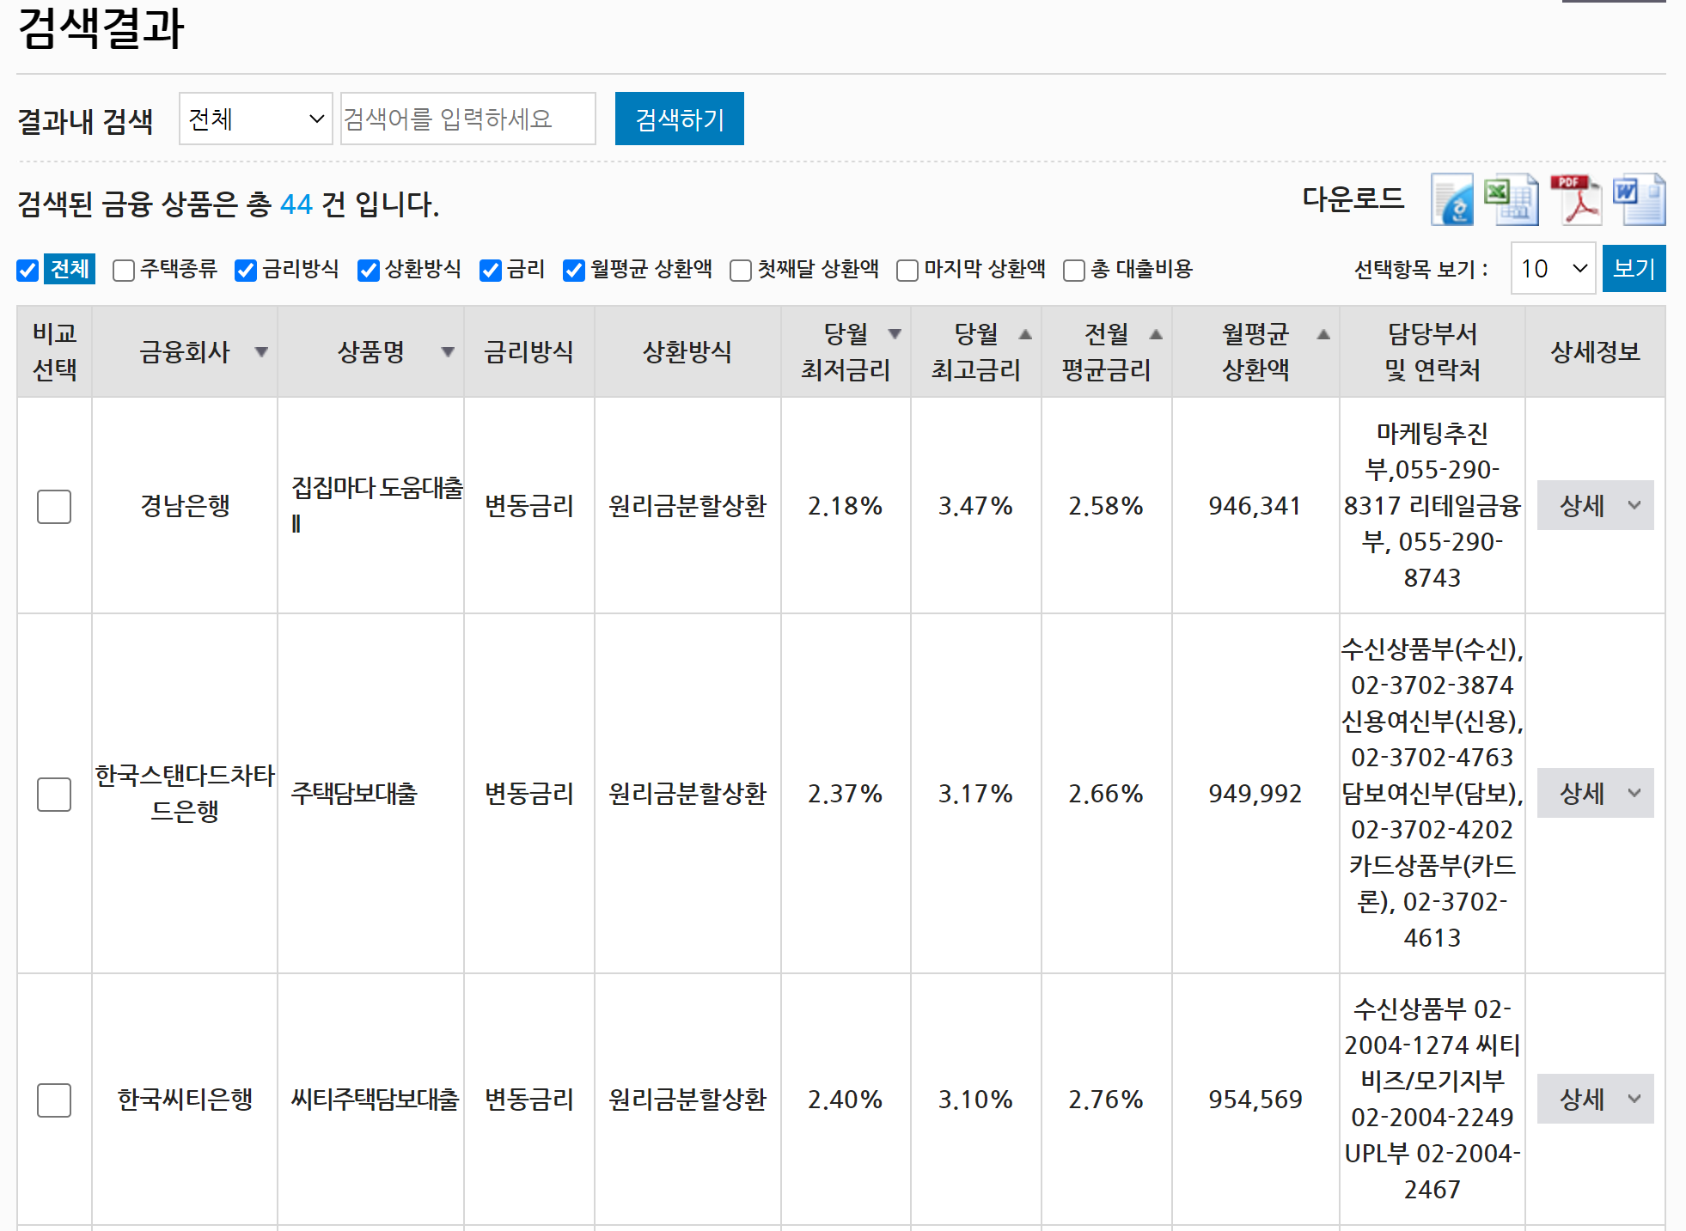Viewport: 1686px width, 1231px height.
Task: Expand 상세 details for 경남은행
Action: pos(1595,505)
